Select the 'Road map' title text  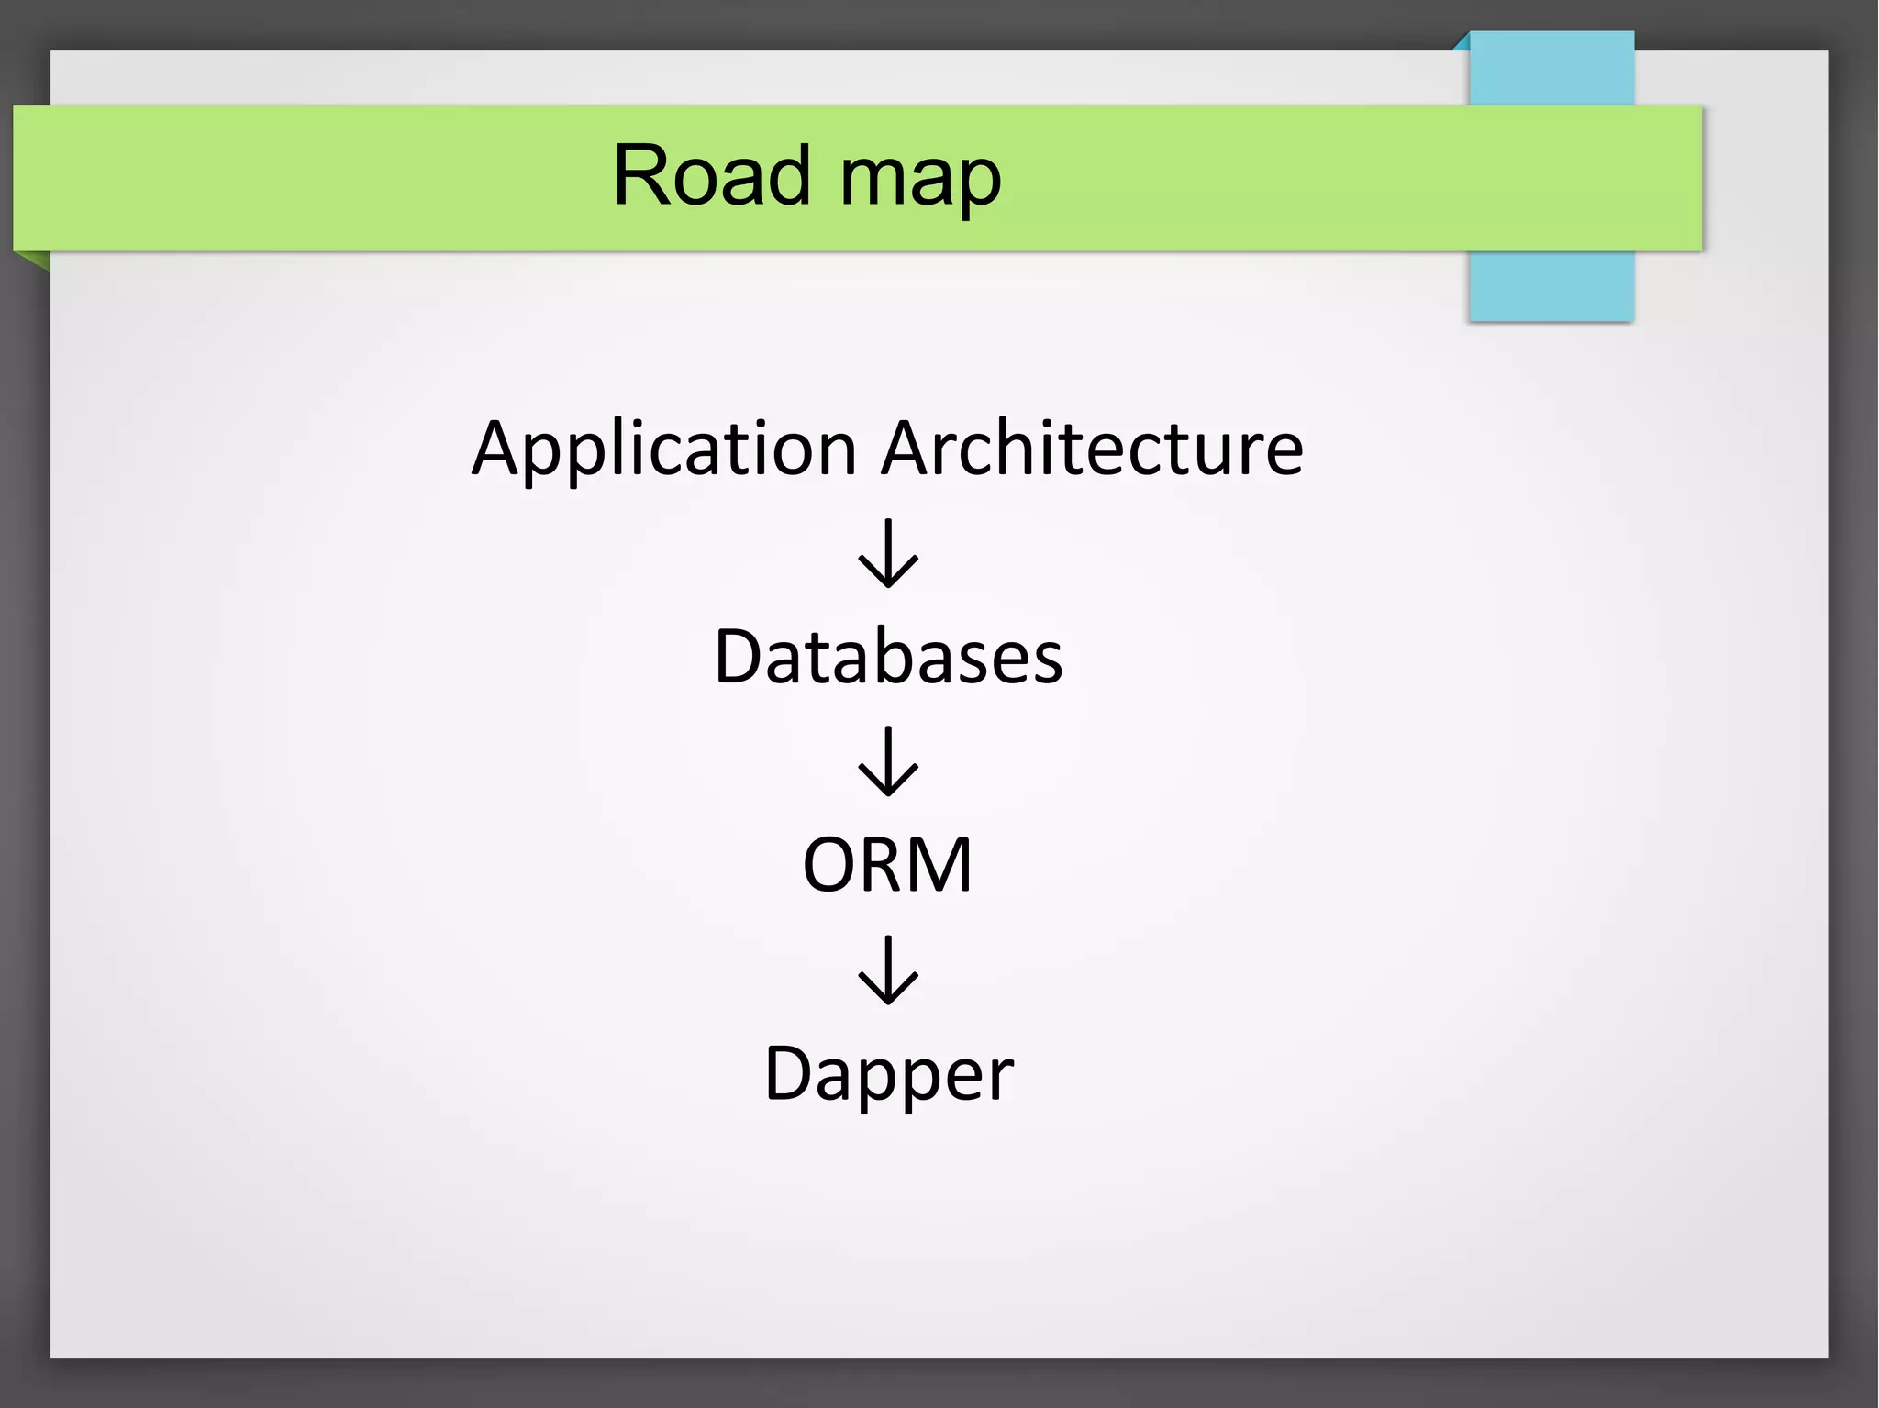coord(806,175)
